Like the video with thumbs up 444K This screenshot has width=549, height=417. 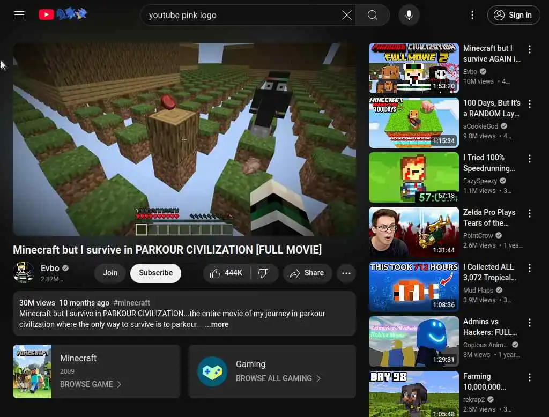pyautogui.click(x=227, y=273)
